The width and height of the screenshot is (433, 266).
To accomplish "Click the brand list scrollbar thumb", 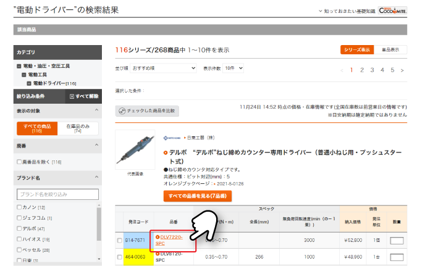I will [x=99, y=224].
